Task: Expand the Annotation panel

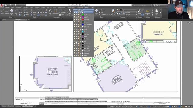Action: click(x=57, y=17)
